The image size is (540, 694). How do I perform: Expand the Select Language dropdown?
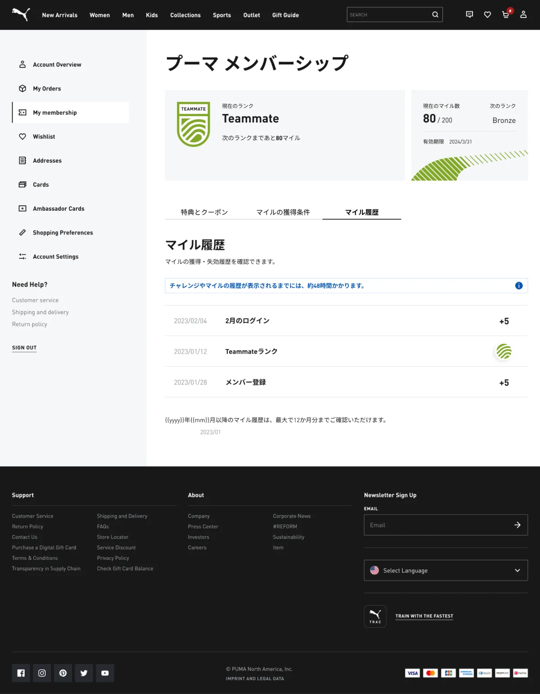pos(446,570)
